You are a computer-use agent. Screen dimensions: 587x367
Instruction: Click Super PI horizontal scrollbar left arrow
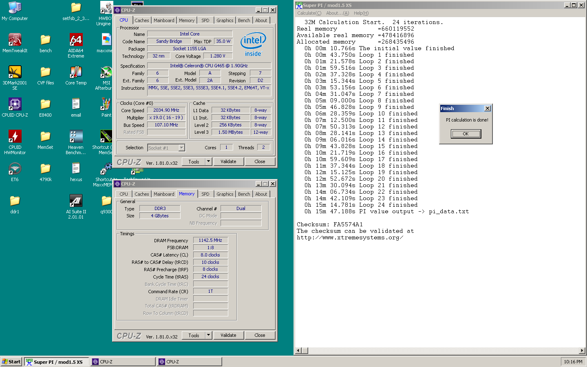pyautogui.click(x=298, y=351)
